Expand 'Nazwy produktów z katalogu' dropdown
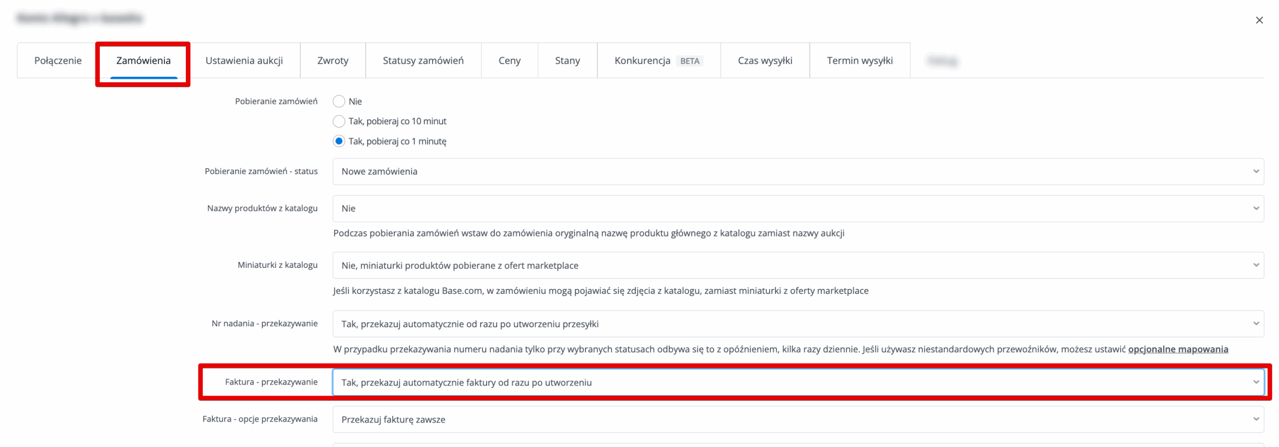Screen dimensions: 1279x447 click(x=797, y=209)
